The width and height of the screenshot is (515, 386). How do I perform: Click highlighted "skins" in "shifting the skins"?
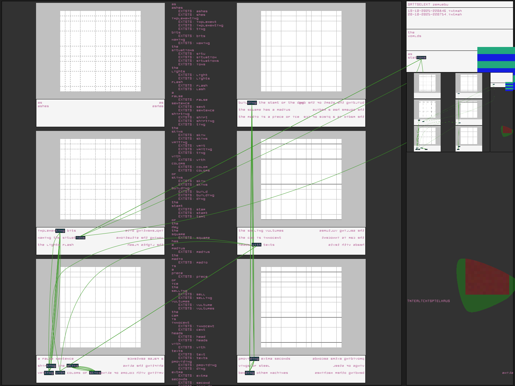(72, 366)
